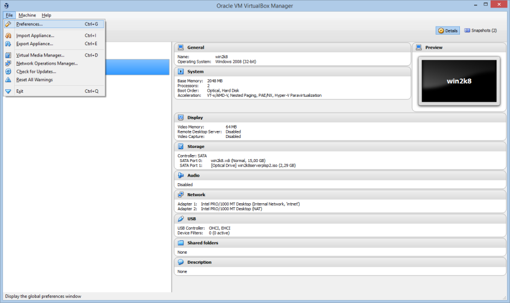Screen dimensions: 510x303
Task: Click the Virtual Media Manager icon
Action: [8, 55]
